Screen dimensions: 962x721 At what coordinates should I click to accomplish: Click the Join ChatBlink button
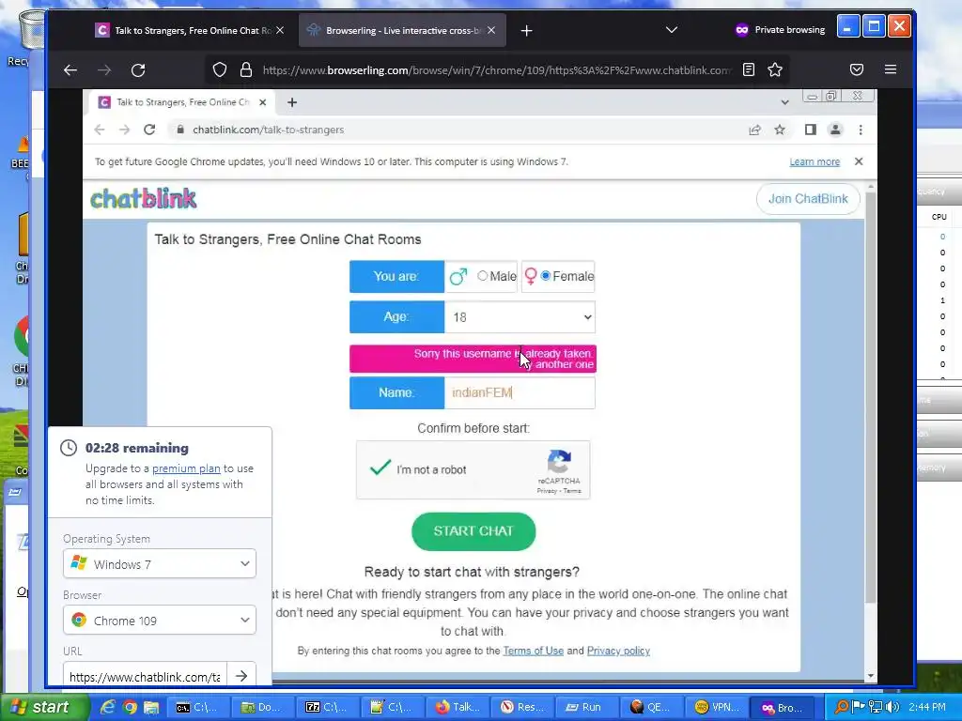pyautogui.click(x=808, y=199)
